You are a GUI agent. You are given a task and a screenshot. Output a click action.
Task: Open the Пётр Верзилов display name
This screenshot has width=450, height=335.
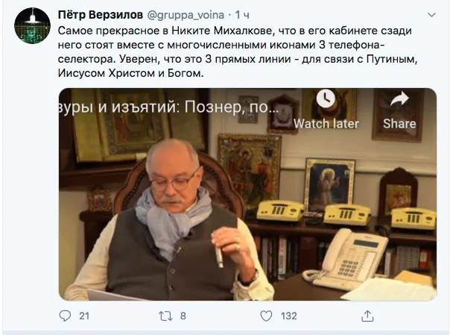pyautogui.click(x=101, y=15)
